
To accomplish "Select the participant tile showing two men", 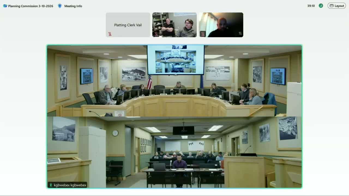I will click(174, 25).
